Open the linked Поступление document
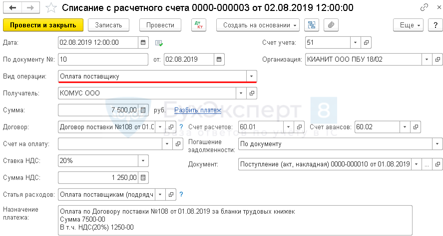Viewport: 443px width, 236px height. 438,164
